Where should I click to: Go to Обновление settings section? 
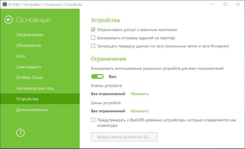(x=29, y=45)
